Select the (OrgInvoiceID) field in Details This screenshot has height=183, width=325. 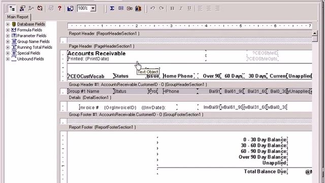point(120,108)
